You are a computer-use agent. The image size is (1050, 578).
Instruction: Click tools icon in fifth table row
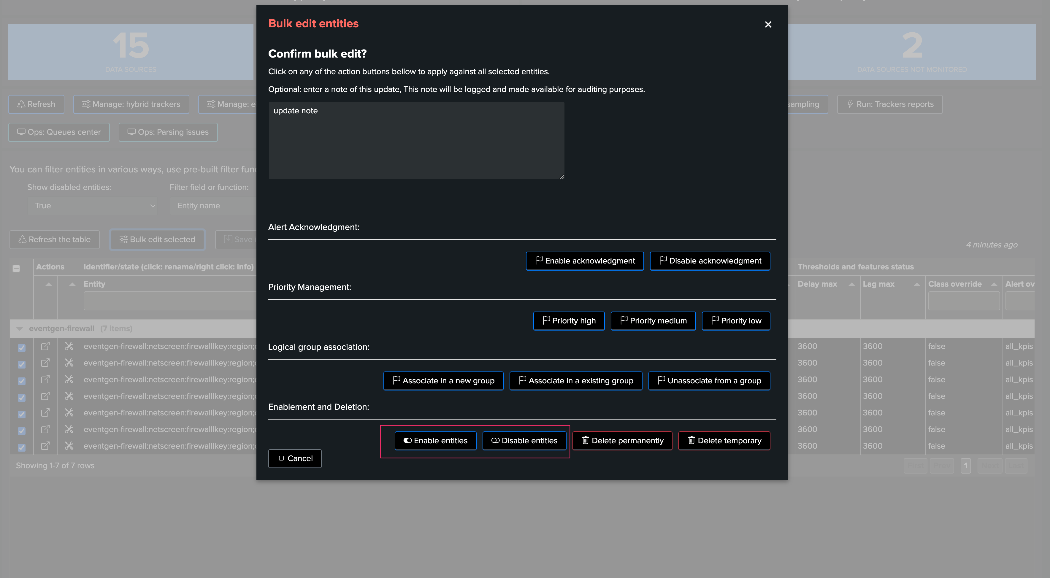[x=69, y=412]
